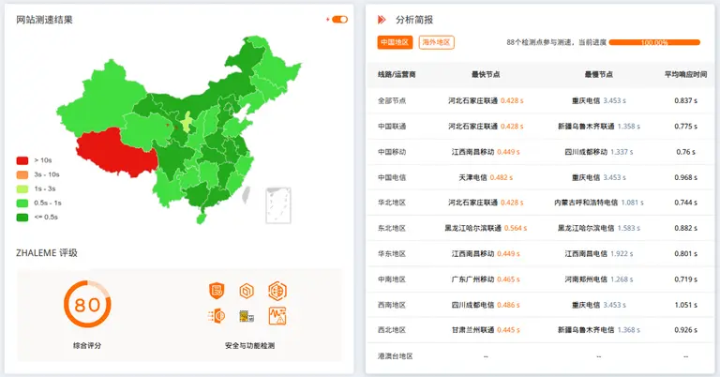
Task: Click the gray Taiwan island on the map
Action: point(247,195)
